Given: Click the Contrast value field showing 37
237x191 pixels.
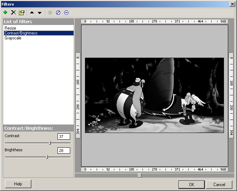Looking at the screenshot, I should [64, 136].
